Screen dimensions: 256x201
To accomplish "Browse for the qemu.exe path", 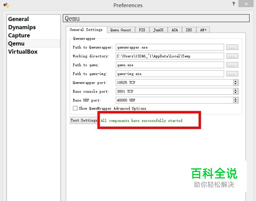I will point(232,65).
